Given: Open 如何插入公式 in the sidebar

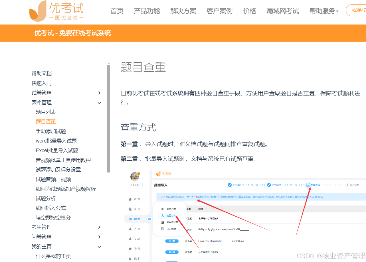Looking at the screenshot, I should coord(51,208).
